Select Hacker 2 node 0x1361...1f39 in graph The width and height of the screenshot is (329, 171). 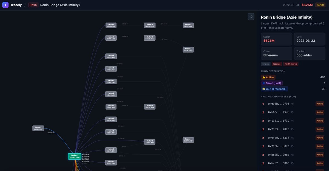150,142
